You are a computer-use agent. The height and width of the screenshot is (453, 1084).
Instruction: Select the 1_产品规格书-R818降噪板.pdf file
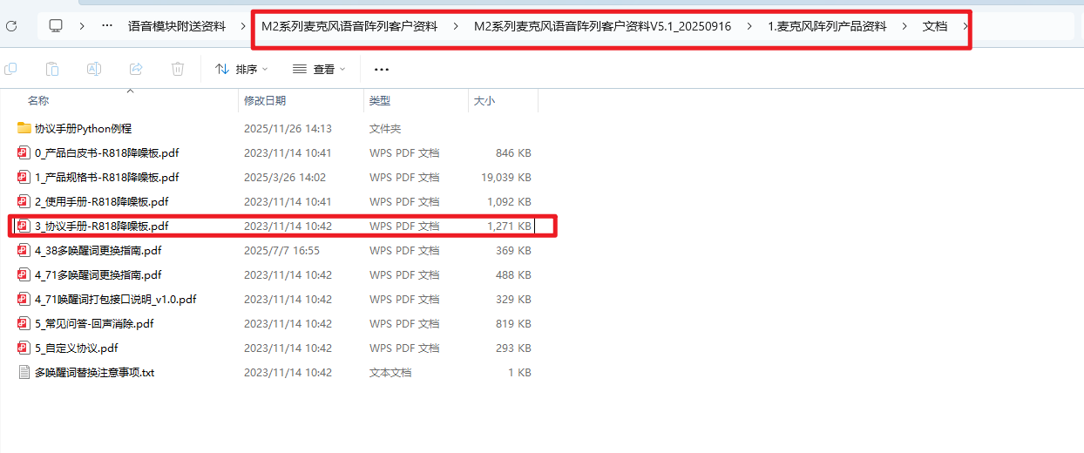(106, 177)
